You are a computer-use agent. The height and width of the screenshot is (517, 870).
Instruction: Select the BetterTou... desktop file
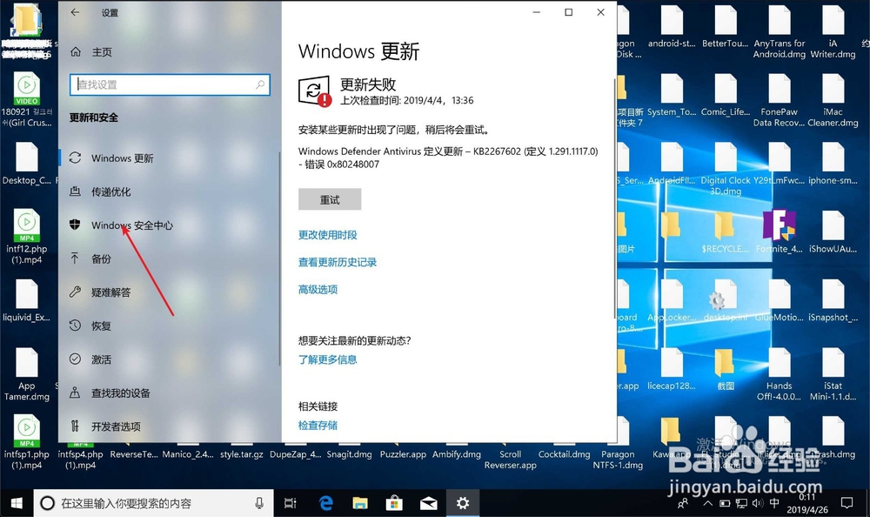click(726, 26)
